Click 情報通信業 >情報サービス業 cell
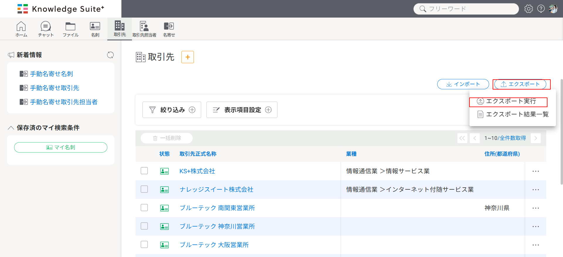The width and height of the screenshot is (563, 257). click(x=388, y=171)
